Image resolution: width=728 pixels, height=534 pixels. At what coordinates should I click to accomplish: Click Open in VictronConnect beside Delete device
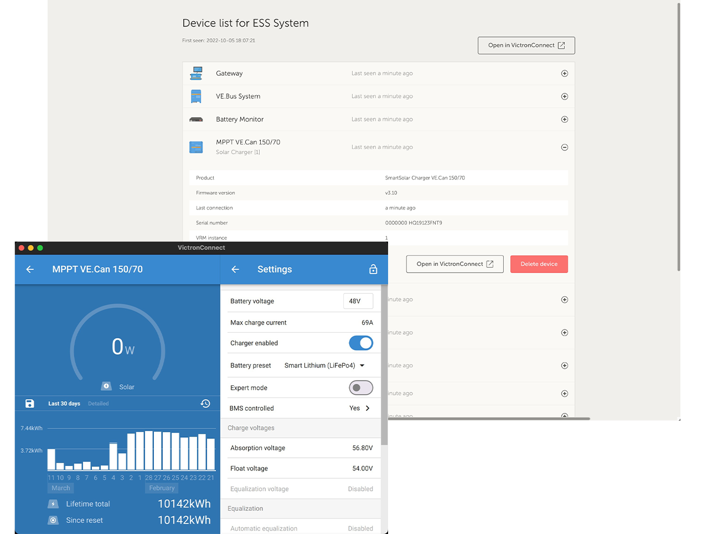click(x=455, y=264)
